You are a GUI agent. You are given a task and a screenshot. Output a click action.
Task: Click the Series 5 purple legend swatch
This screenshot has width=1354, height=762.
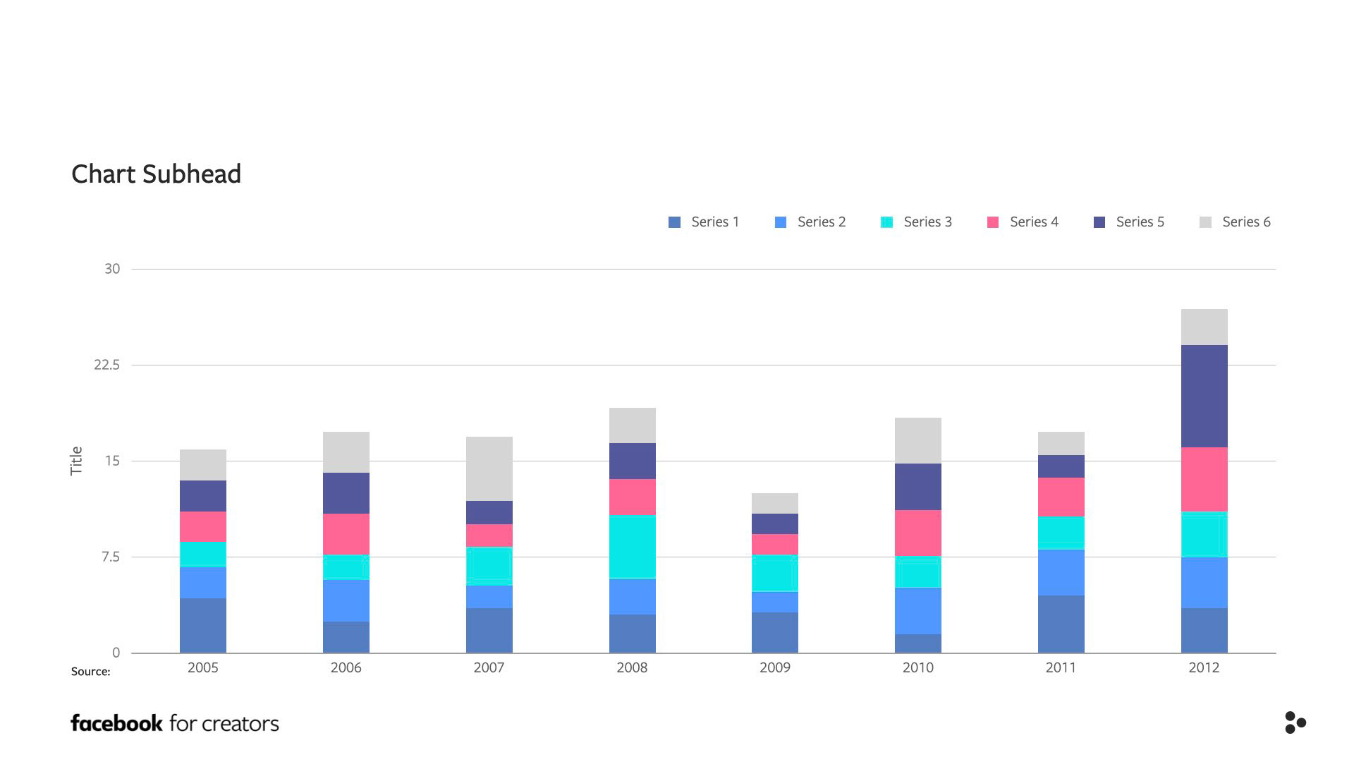[x=1099, y=222]
